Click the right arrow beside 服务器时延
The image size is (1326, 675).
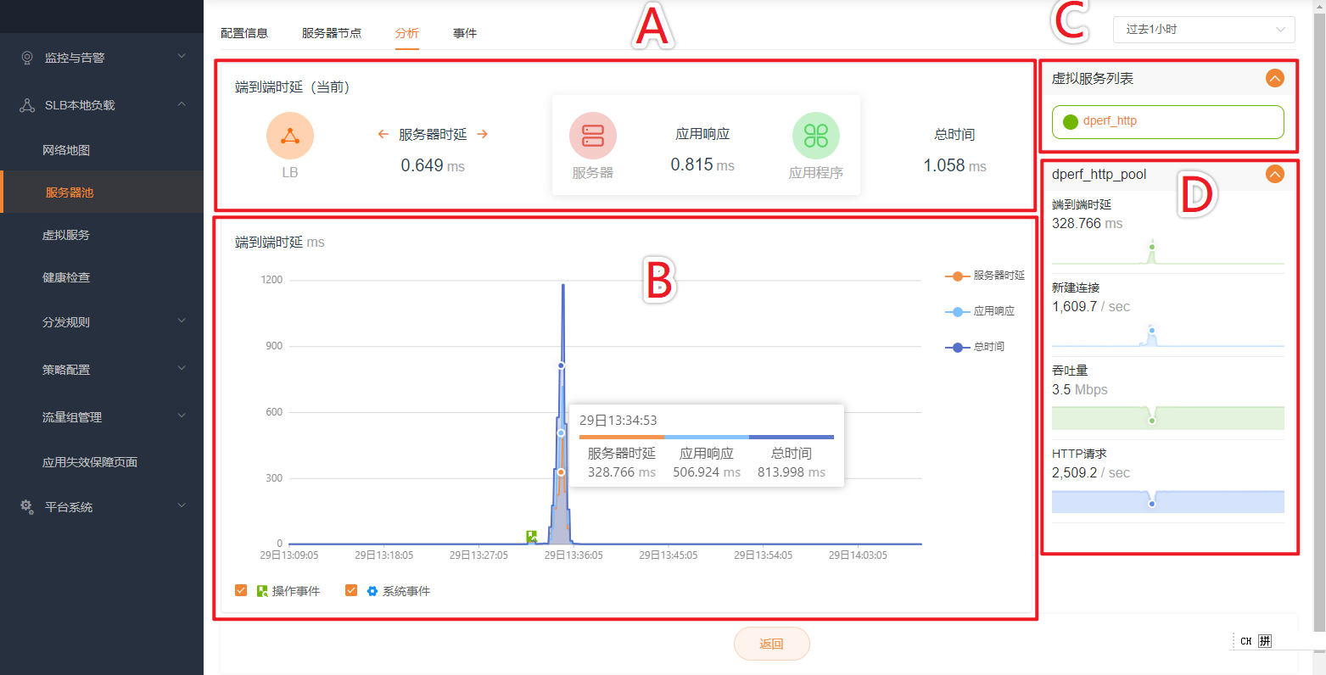pyautogui.click(x=483, y=134)
